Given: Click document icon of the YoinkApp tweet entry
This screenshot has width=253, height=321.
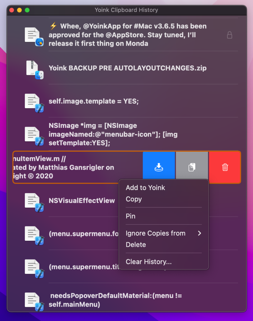Looking at the screenshot, I should point(34,37).
